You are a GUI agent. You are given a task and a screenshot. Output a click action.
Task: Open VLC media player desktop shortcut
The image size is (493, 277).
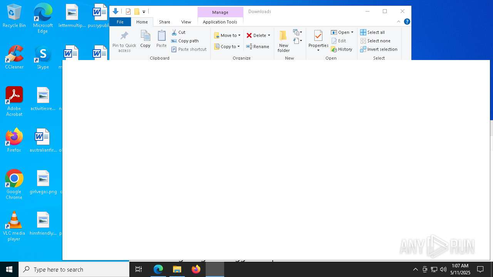coord(14,226)
